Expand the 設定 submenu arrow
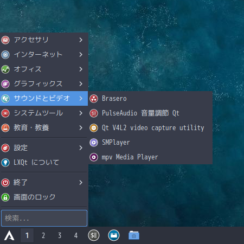Image resolution: width=244 pixels, height=244 pixels. point(81,148)
